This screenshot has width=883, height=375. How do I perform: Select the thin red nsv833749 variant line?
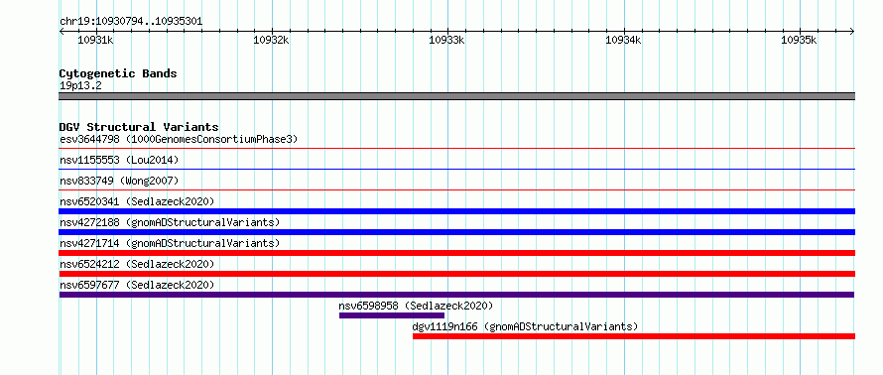click(456, 190)
